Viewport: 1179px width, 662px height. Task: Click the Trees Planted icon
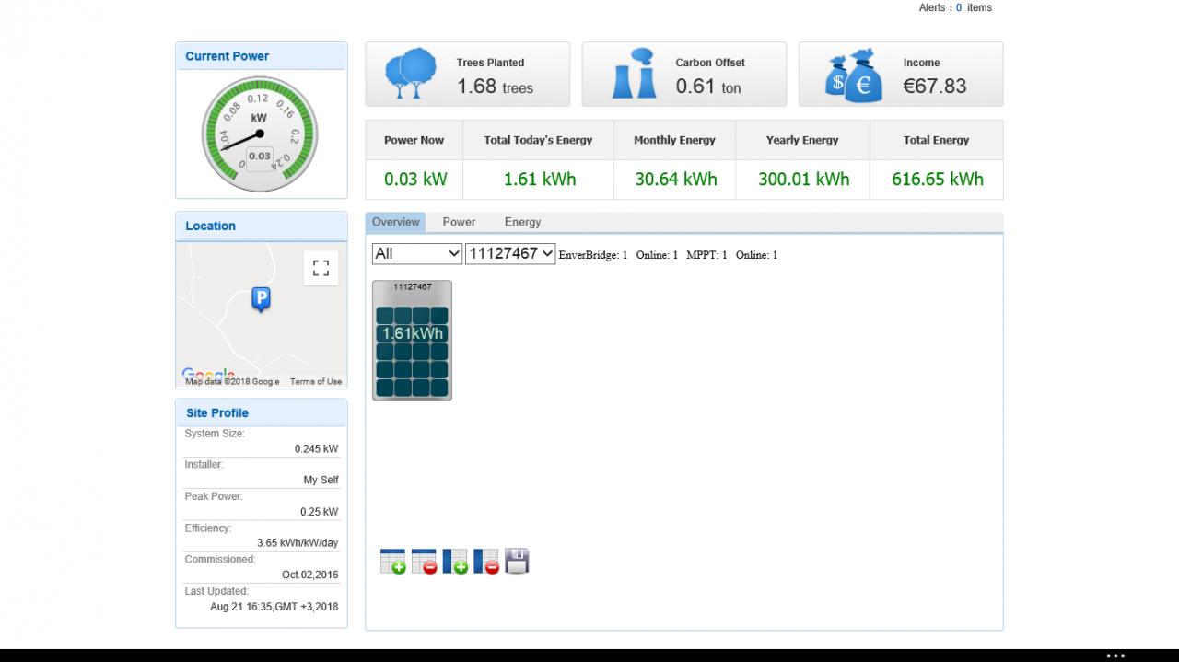coord(411,74)
